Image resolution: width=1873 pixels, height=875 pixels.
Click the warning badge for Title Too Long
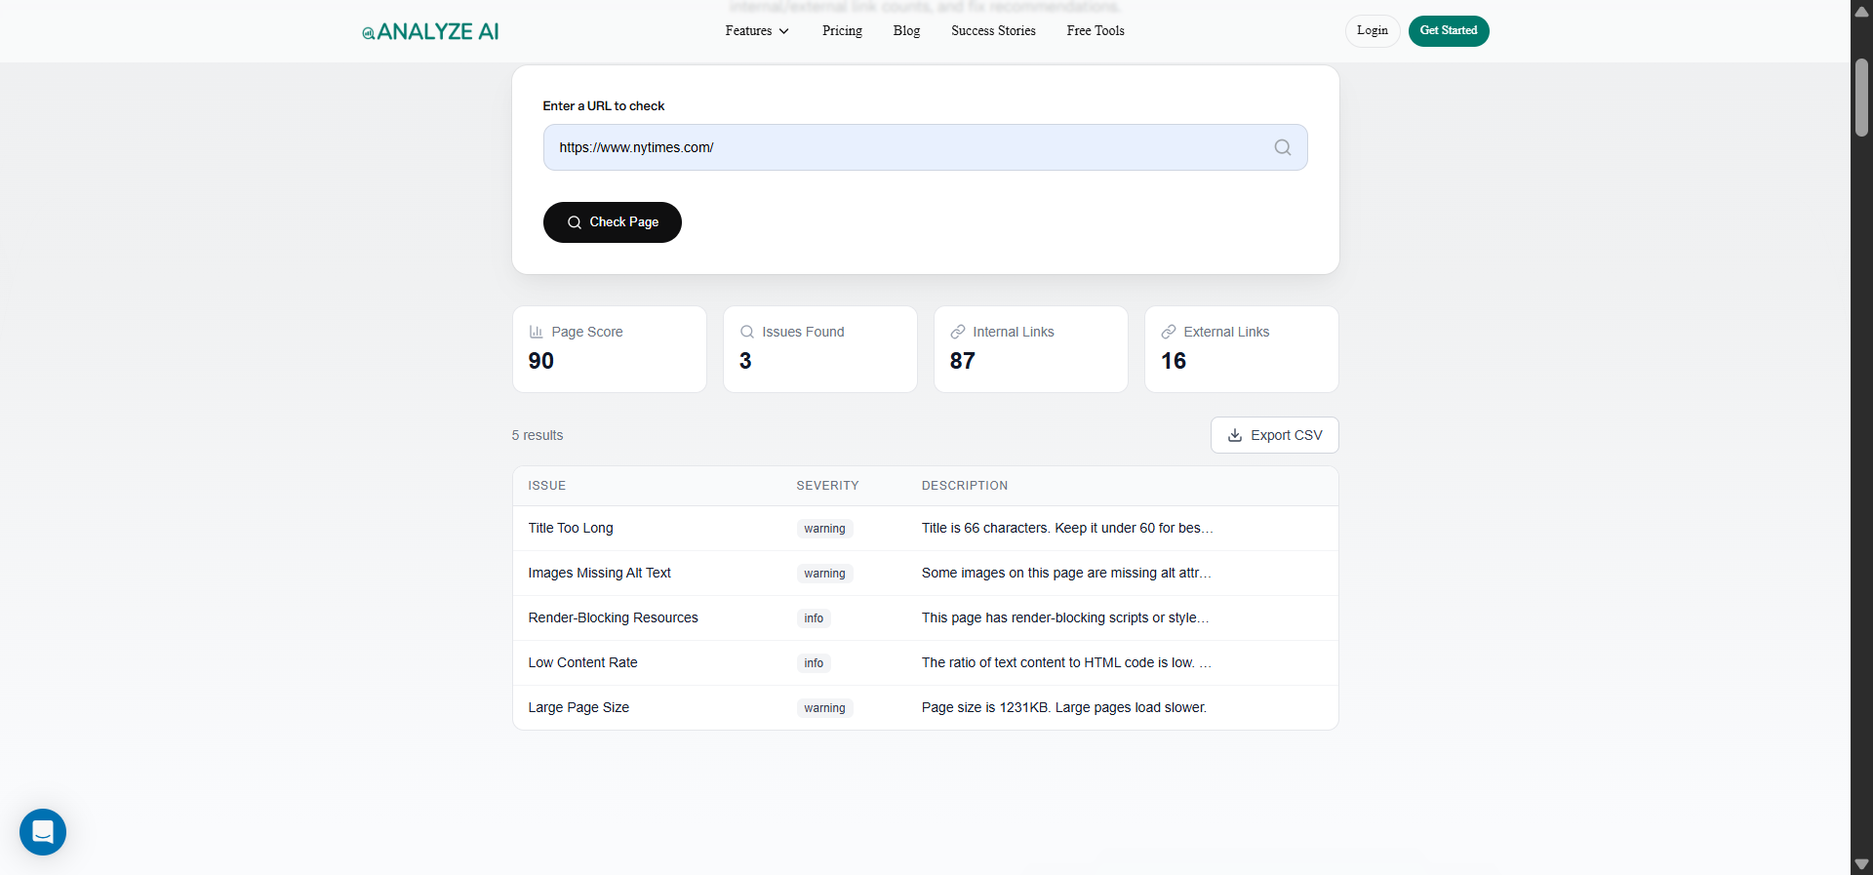pyautogui.click(x=824, y=529)
